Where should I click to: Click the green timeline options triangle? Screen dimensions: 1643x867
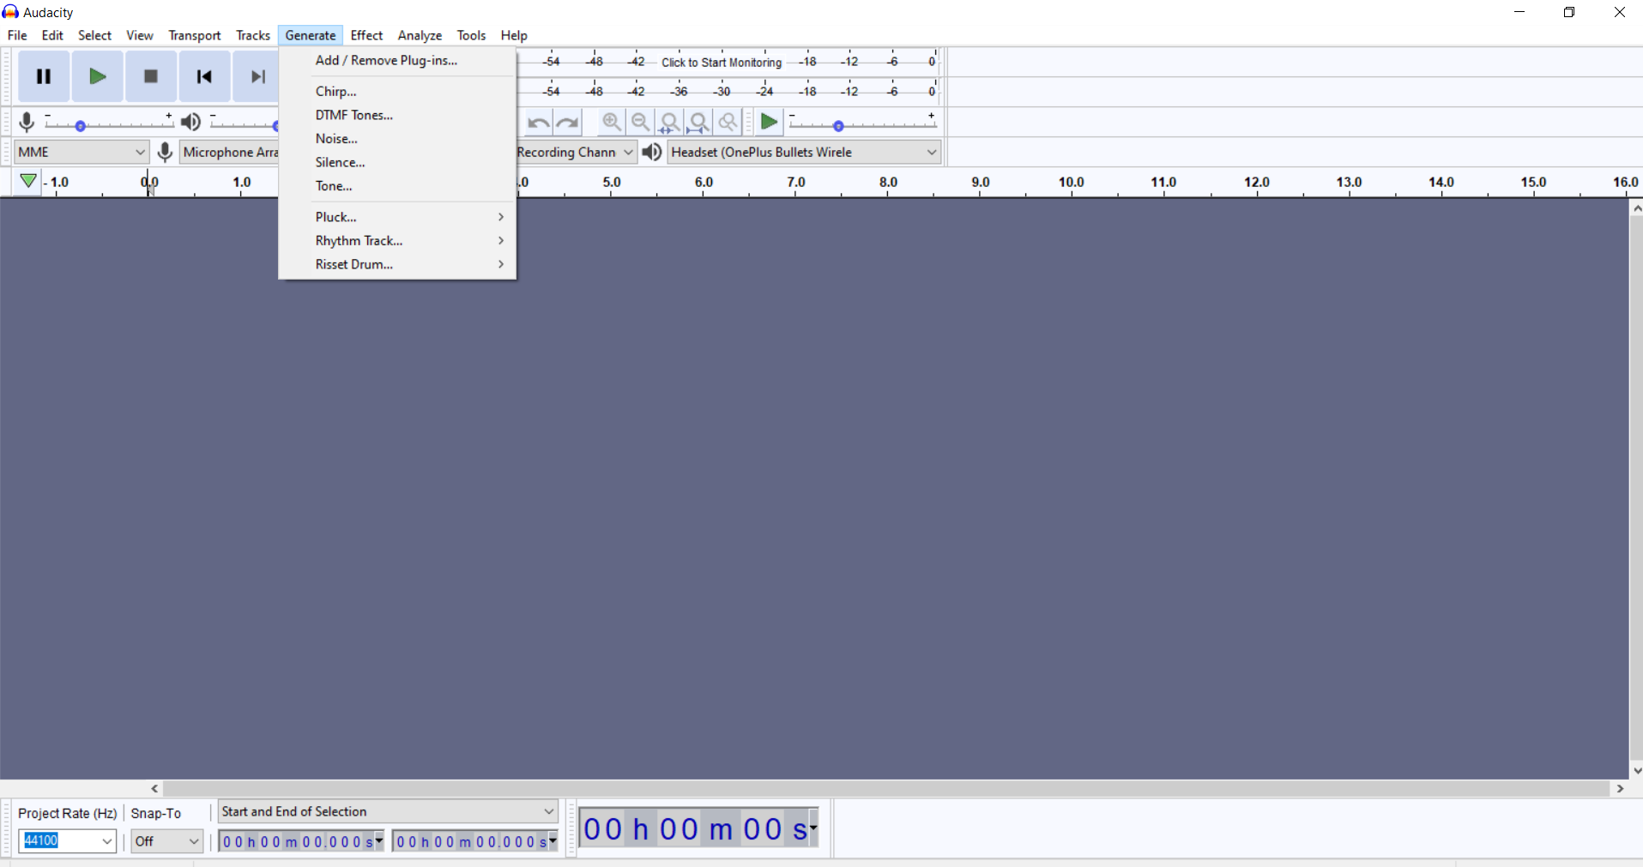[x=28, y=181]
